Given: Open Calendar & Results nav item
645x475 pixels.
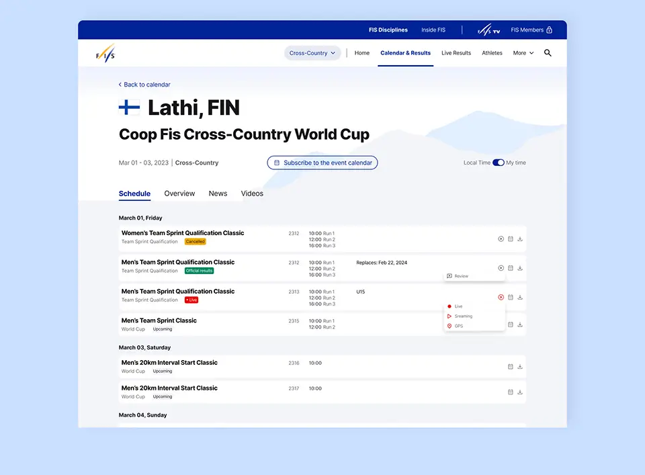Looking at the screenshot, I should click(x=406, y=53).
